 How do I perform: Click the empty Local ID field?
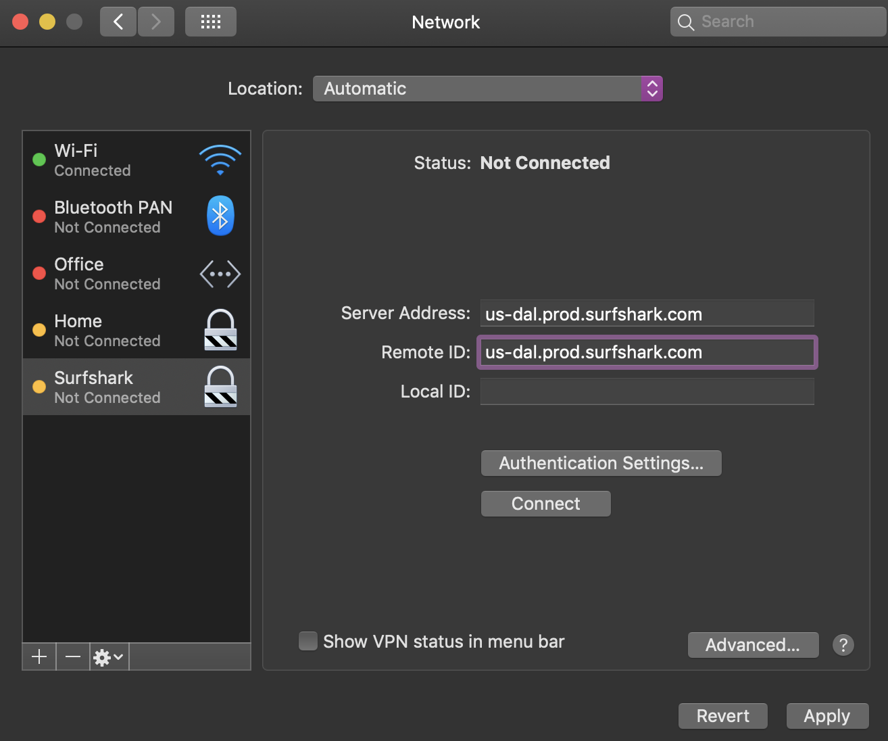pos(647,391)
